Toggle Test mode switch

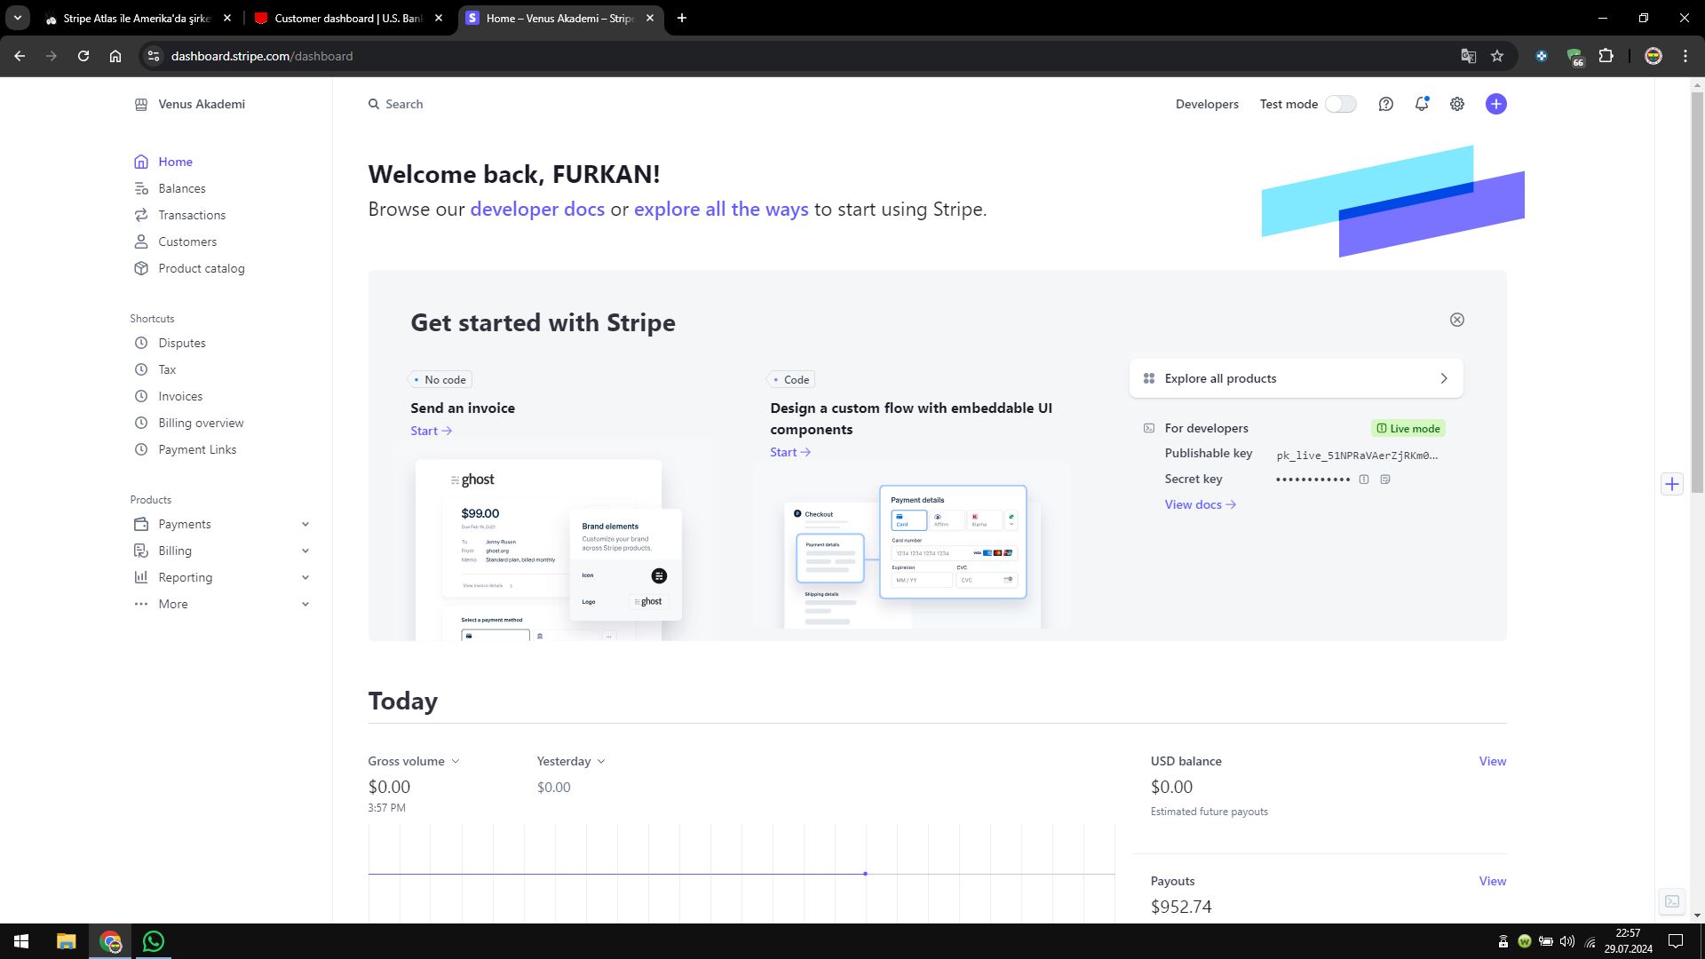[x=1340, y=104]
